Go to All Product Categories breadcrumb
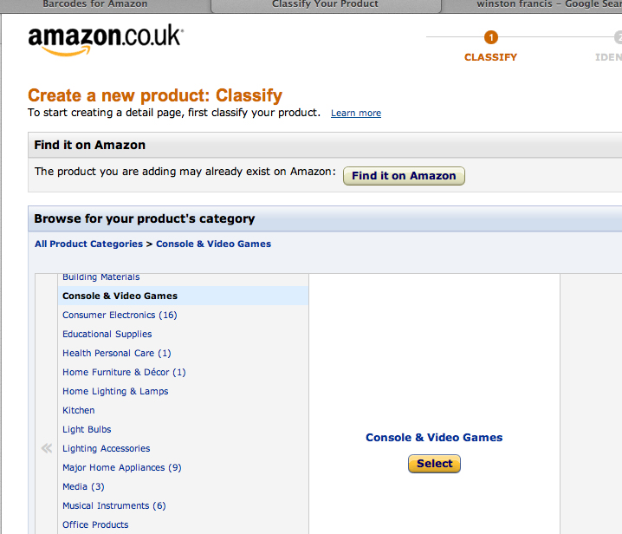The image size is (622, 534). (x=88, y=244)
